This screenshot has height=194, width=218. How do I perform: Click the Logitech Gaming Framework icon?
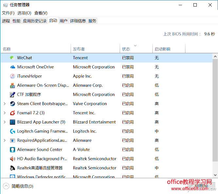(12, 131)
